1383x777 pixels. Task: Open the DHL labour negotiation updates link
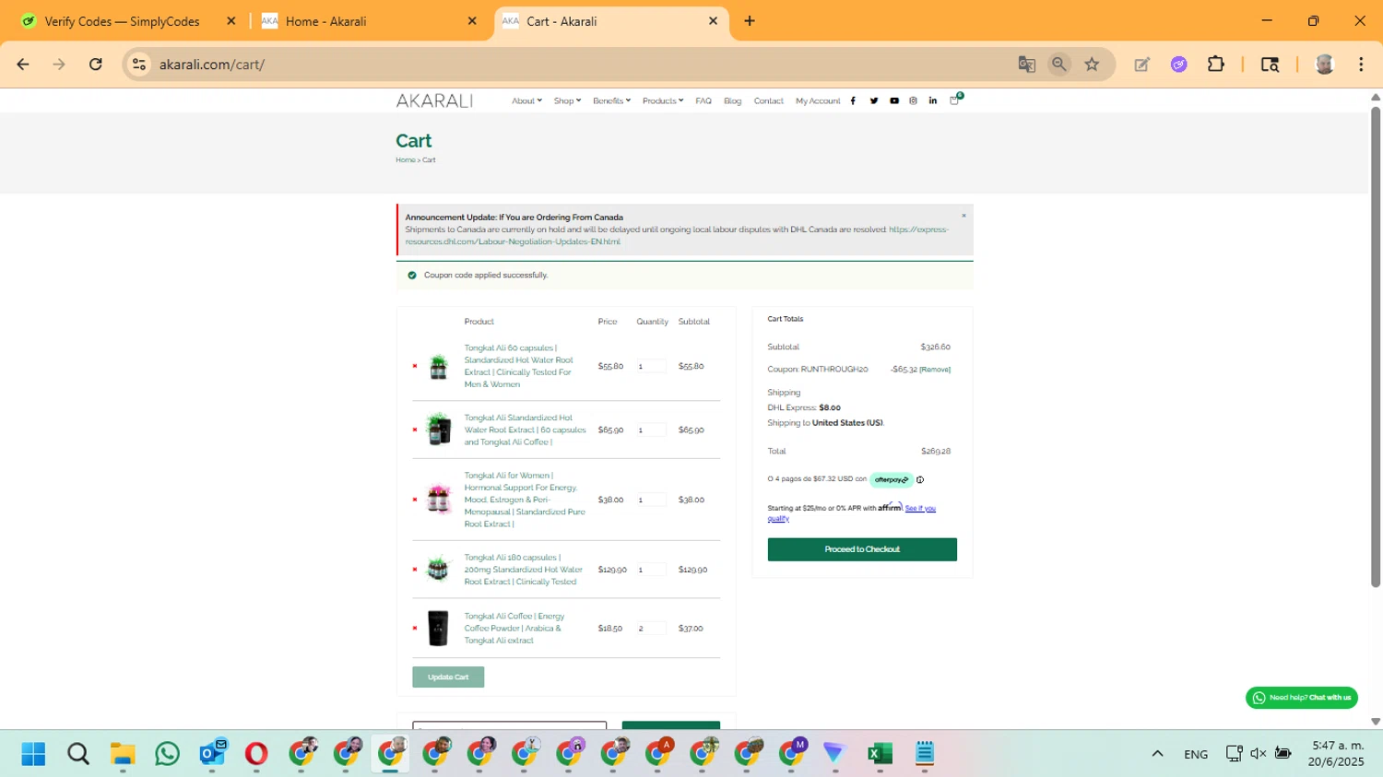[676, 236]
